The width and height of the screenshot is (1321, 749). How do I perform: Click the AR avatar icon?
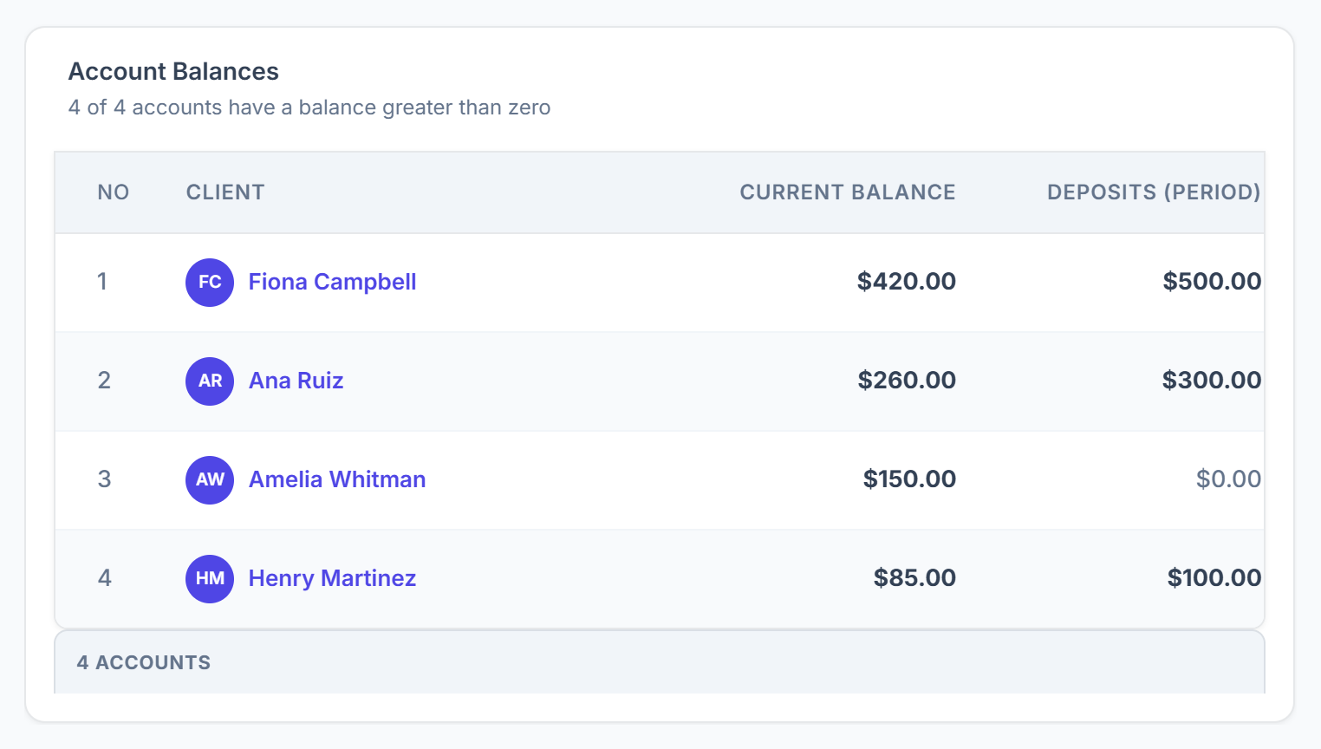point(210,381)
